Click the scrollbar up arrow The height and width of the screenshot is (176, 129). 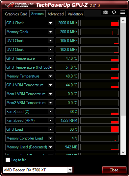(x=123, y=20)
